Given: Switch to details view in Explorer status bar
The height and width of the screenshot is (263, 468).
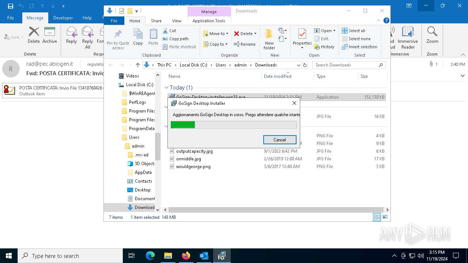Looking at the screenshot, I should [377, 217].
